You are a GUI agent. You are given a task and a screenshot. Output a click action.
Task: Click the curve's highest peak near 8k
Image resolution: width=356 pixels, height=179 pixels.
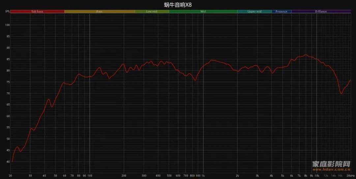(306, 55)
